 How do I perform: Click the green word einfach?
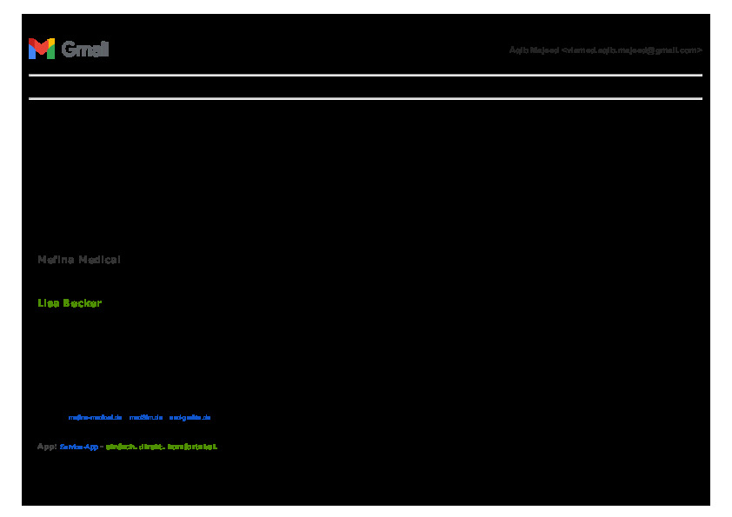[x=120, y=447]
